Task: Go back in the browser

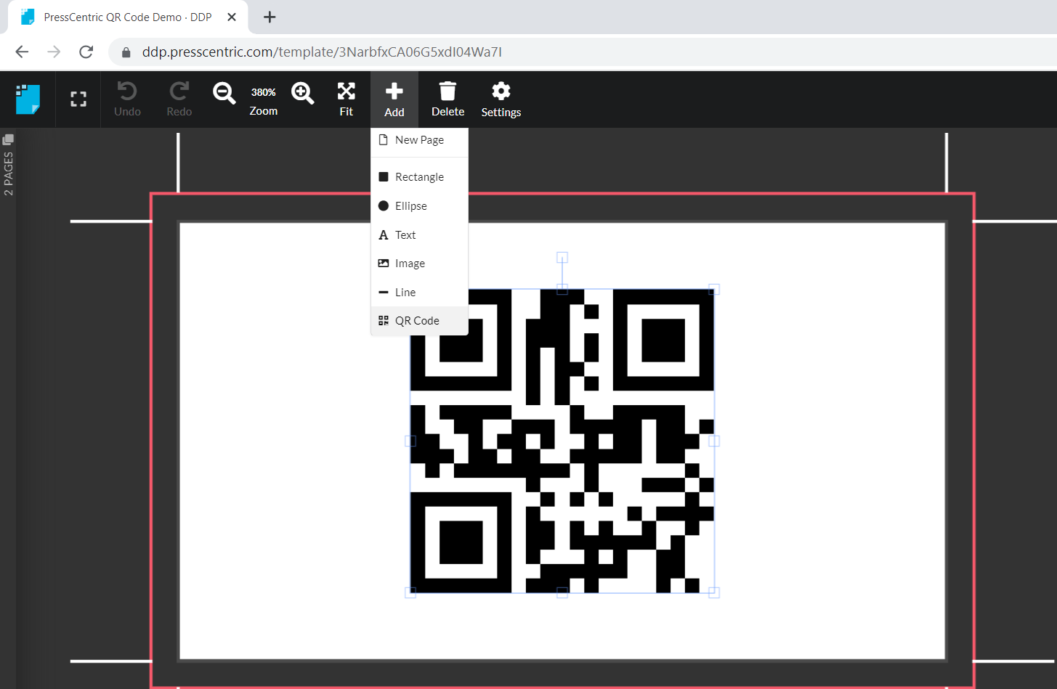Action: [x=22, y=52]
